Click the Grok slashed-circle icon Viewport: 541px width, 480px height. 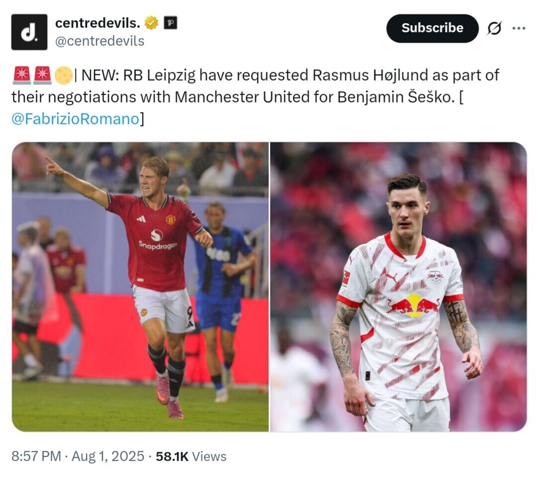pos(494,28)
